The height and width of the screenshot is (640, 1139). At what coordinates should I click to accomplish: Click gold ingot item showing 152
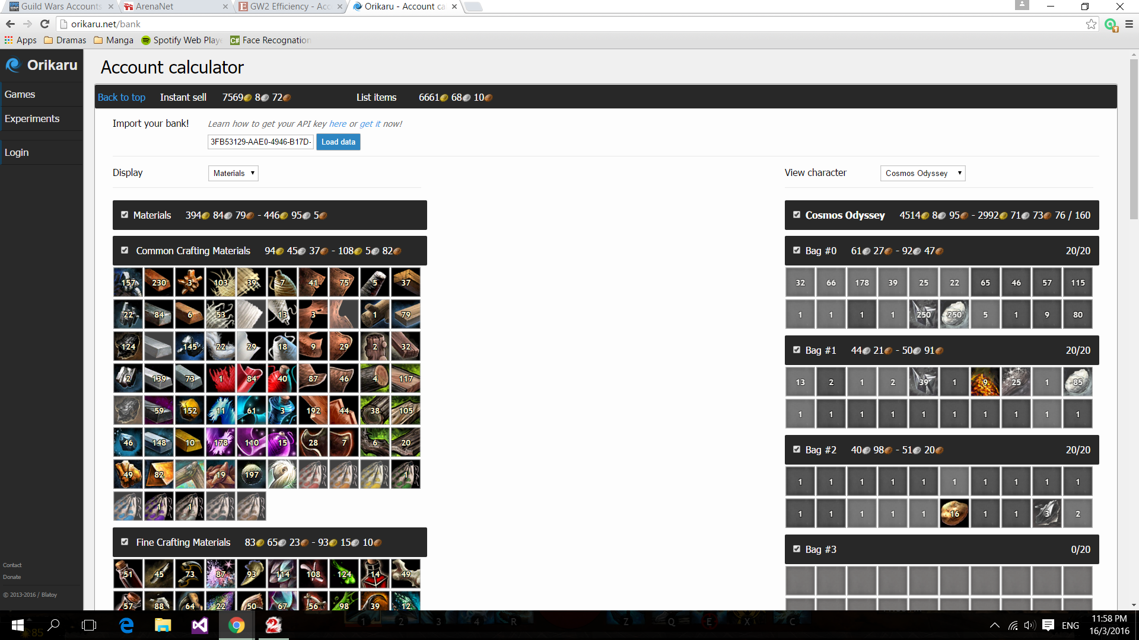190,410
